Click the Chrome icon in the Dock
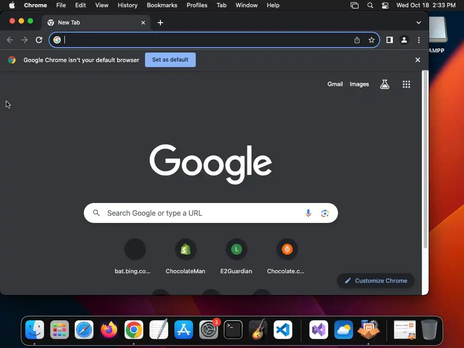 click(x=134, y=329)
